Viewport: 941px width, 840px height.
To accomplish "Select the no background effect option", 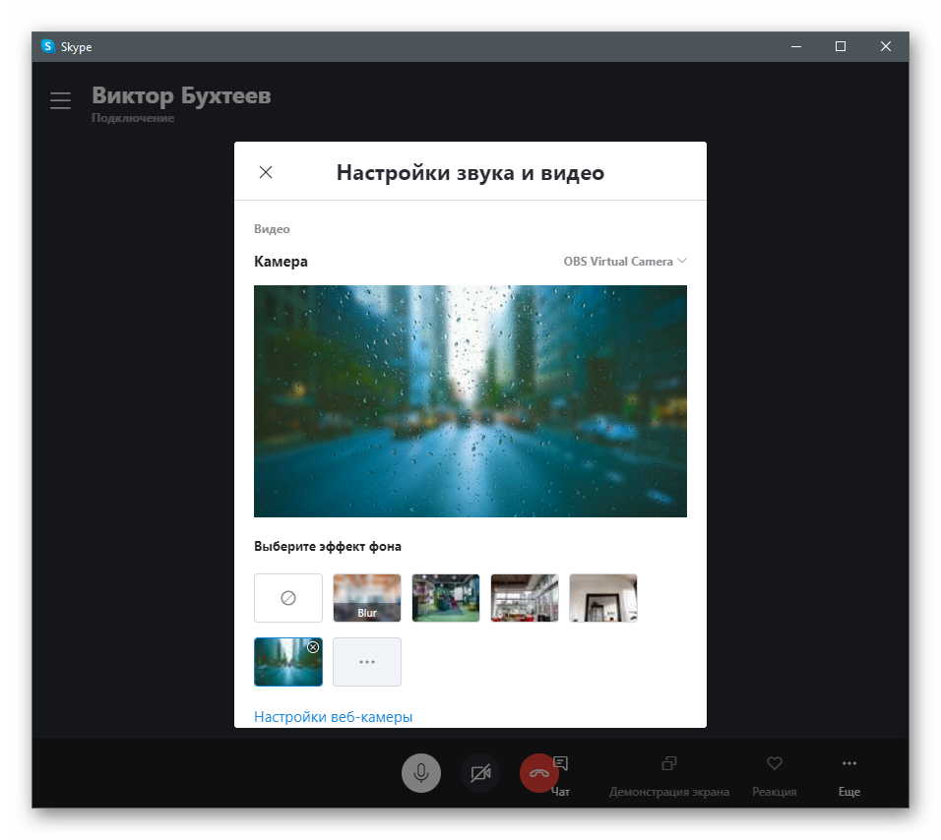I will [288, 598].
